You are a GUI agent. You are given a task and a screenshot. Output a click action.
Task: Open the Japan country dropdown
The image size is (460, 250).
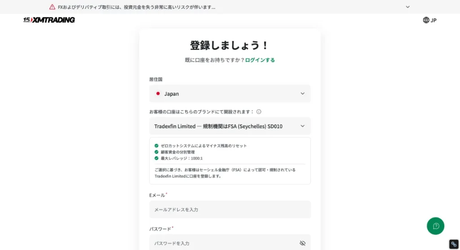click(230, 93)
